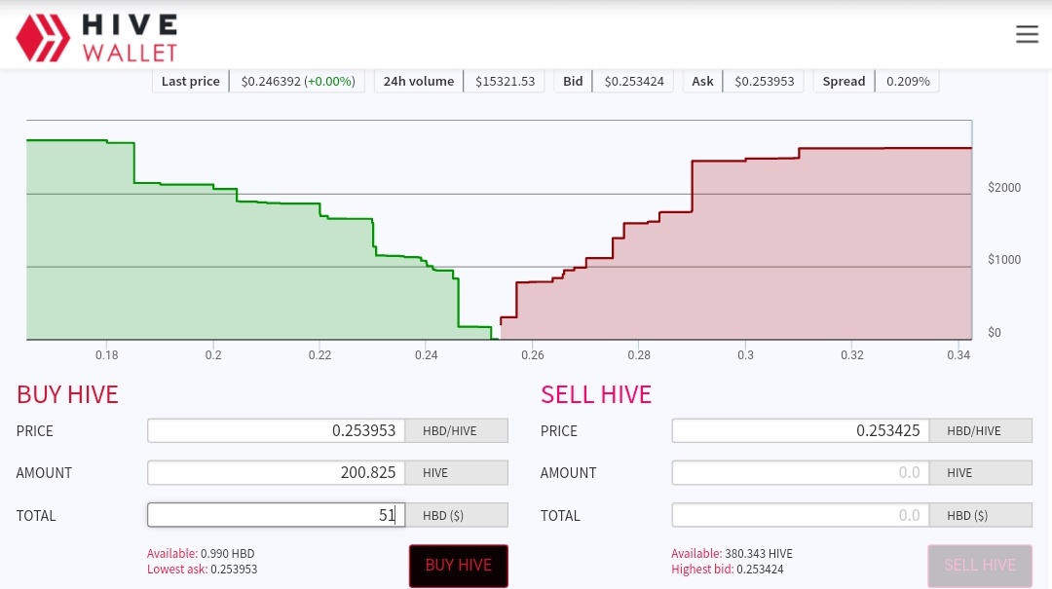Click the 0.32 price axis label
This screenshot has width=1052, height=589.
852,355
